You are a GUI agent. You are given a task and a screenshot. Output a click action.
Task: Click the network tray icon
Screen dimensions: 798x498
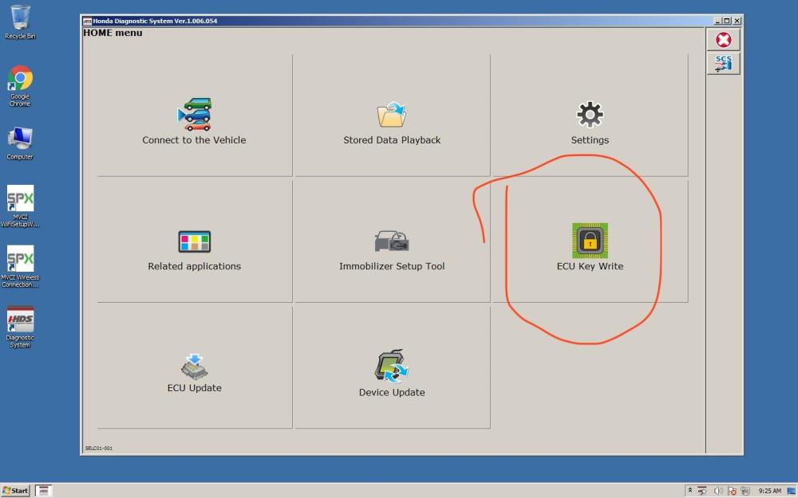click(745, 491)
